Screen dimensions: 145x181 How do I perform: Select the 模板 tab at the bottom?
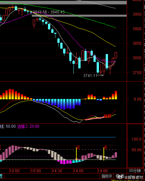120,176
